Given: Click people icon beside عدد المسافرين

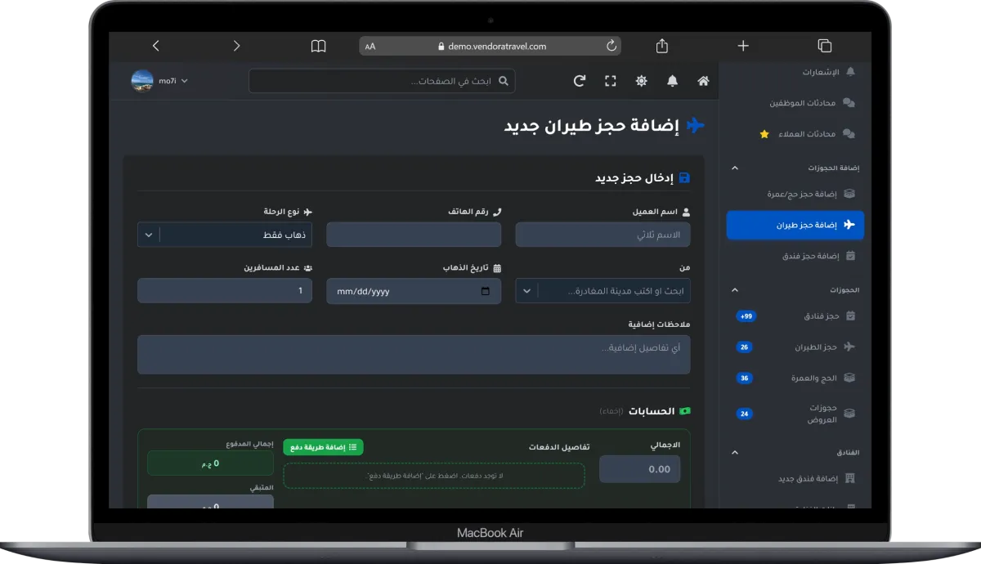Looking at the screenshot, I should click(308, 267).
